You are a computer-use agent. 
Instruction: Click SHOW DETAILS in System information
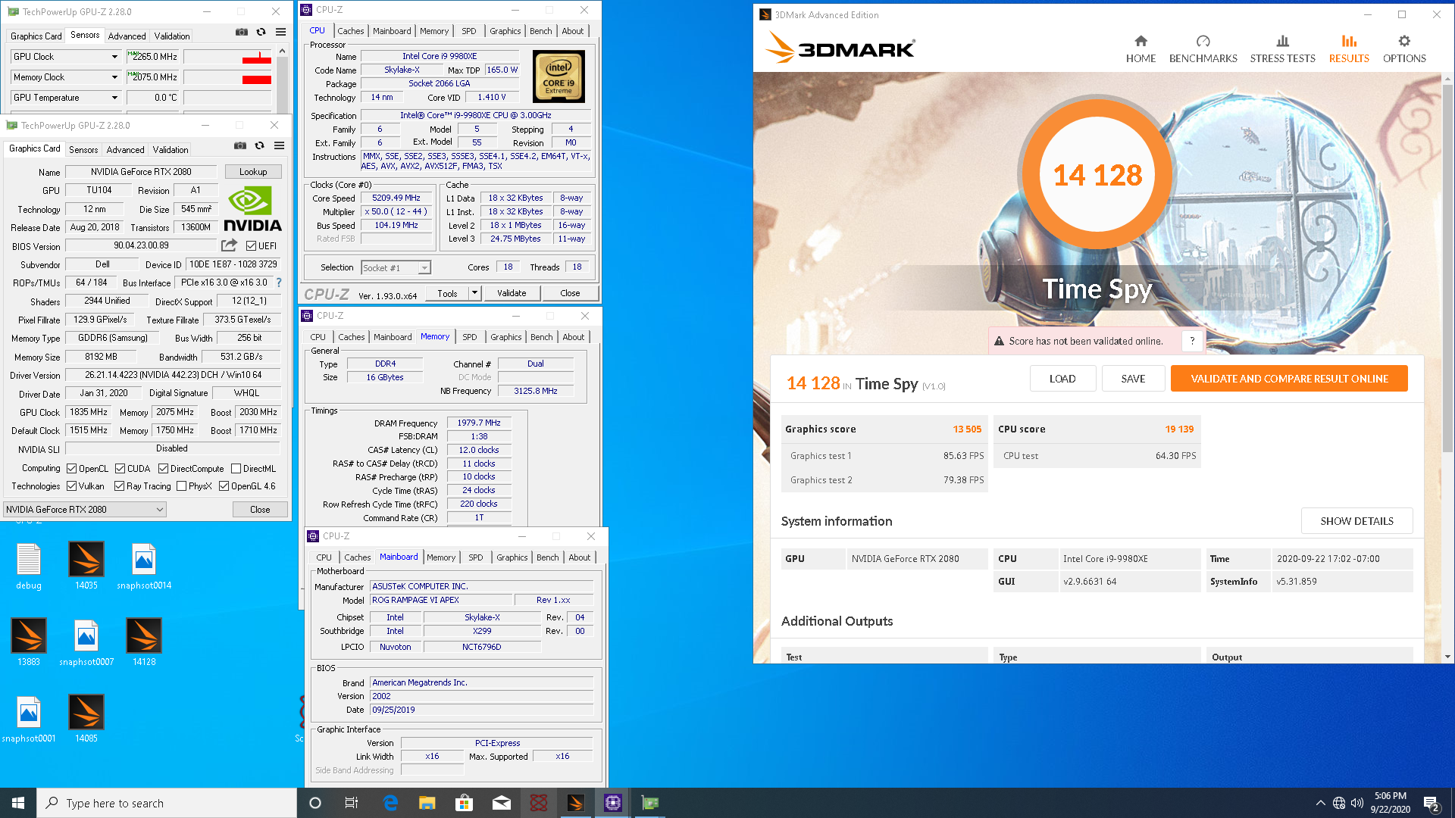click(x=1356, y=521)
